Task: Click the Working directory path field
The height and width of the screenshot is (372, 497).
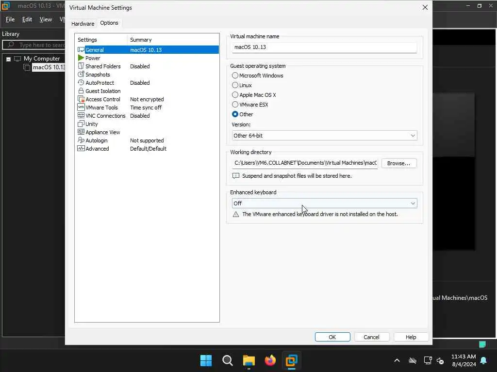Action: (305, 163)
